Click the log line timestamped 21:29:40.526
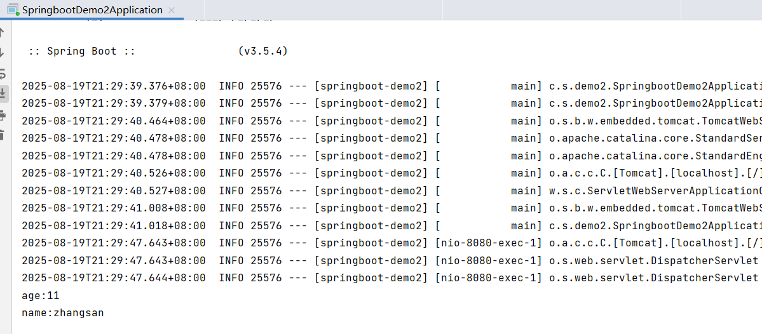 point(391,173)
